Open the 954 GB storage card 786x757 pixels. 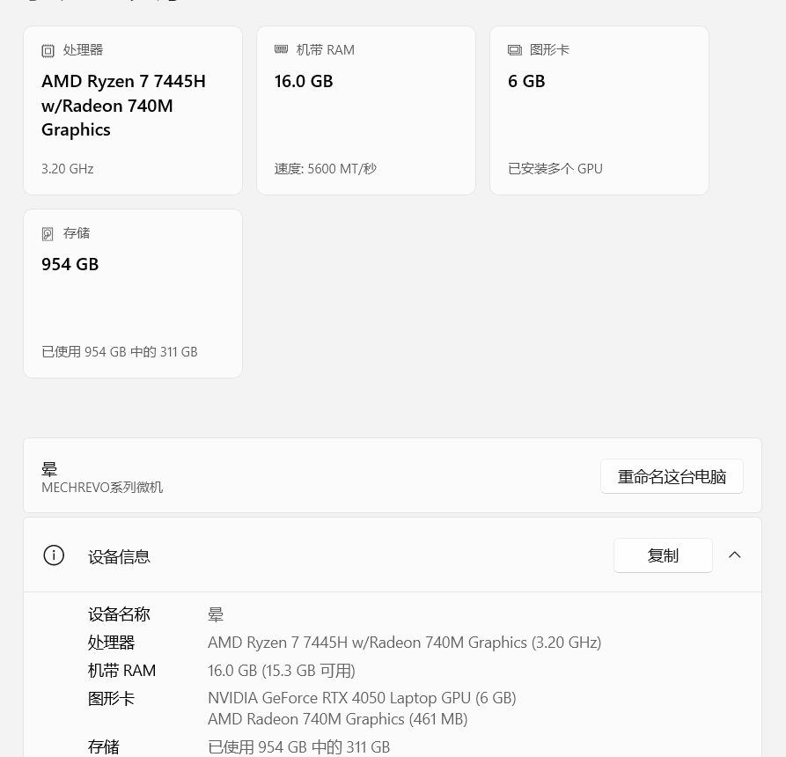[133, 293]
